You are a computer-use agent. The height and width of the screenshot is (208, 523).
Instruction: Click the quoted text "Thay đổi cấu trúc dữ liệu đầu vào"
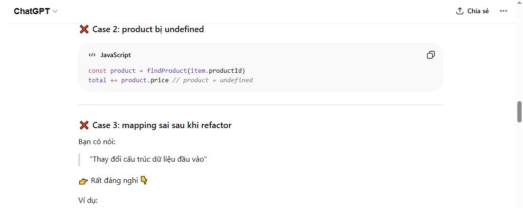pos(148,159)
